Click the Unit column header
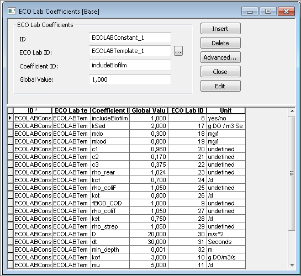Image resolution: width=301 pixels, height=276 pixels. pos(226,110)
